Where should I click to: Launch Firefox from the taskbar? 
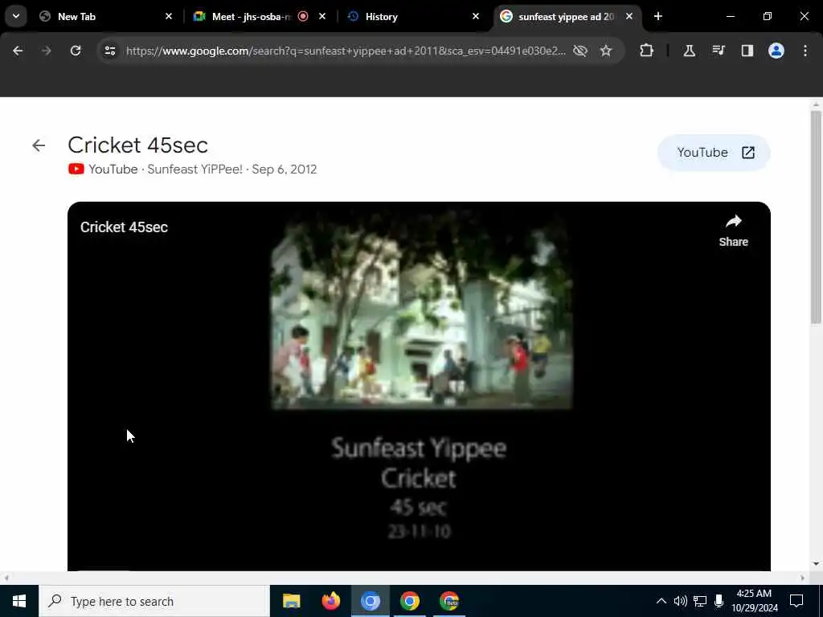click(330, 601)
